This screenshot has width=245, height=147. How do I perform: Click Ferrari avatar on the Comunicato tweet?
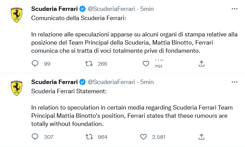[16, 15]
